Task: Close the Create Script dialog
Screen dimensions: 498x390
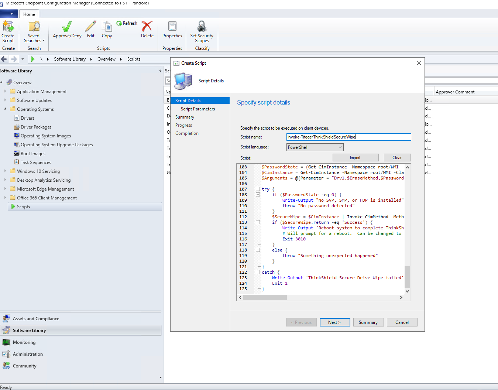Action: [x=419, y=63]
